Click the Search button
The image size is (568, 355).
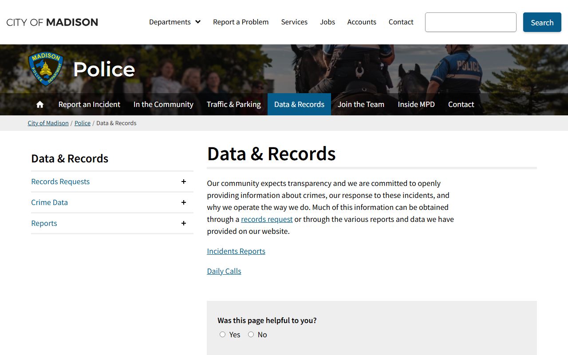click(542, 22)
